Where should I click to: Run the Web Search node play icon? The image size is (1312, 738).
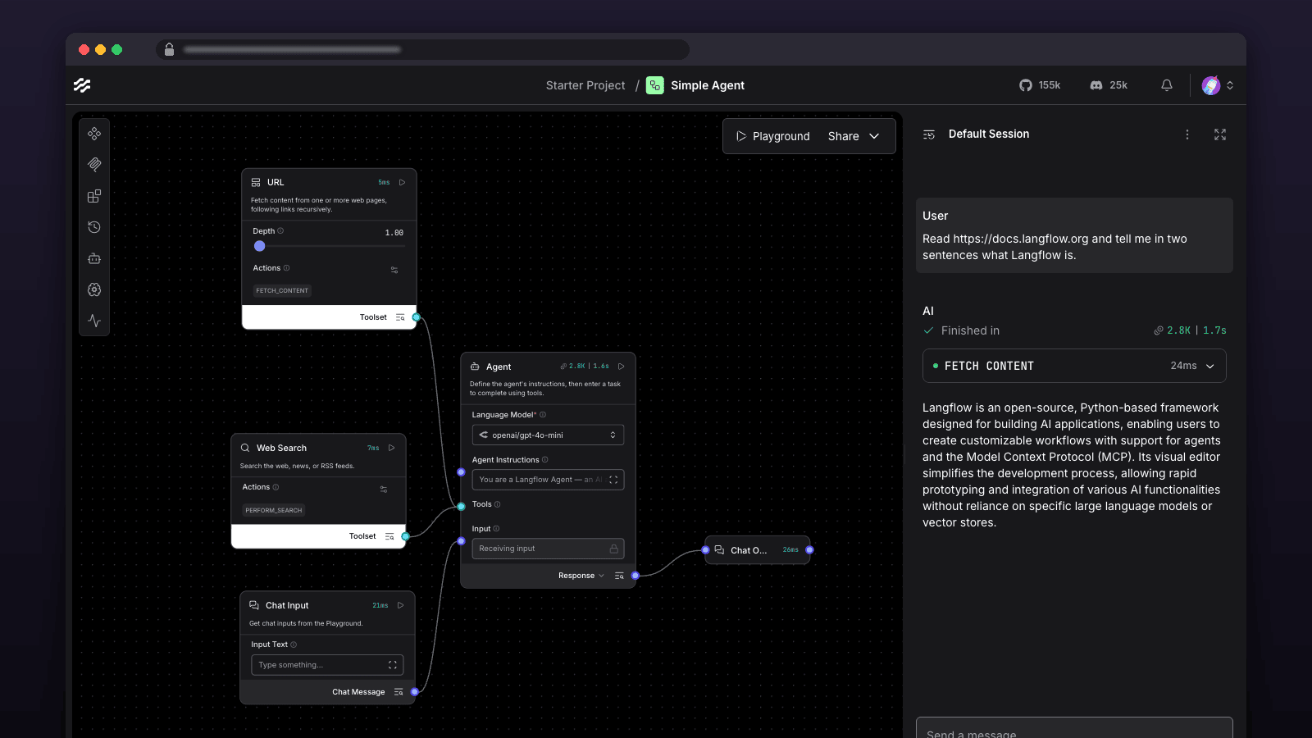tap(392, 448)
